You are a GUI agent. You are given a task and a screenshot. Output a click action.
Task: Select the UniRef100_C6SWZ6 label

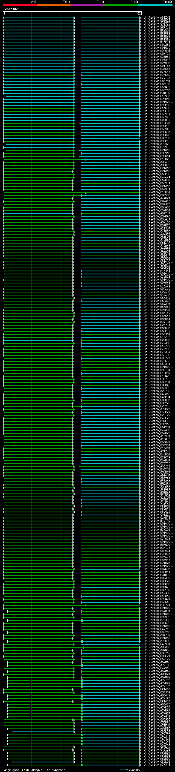[x=157, y=87]
